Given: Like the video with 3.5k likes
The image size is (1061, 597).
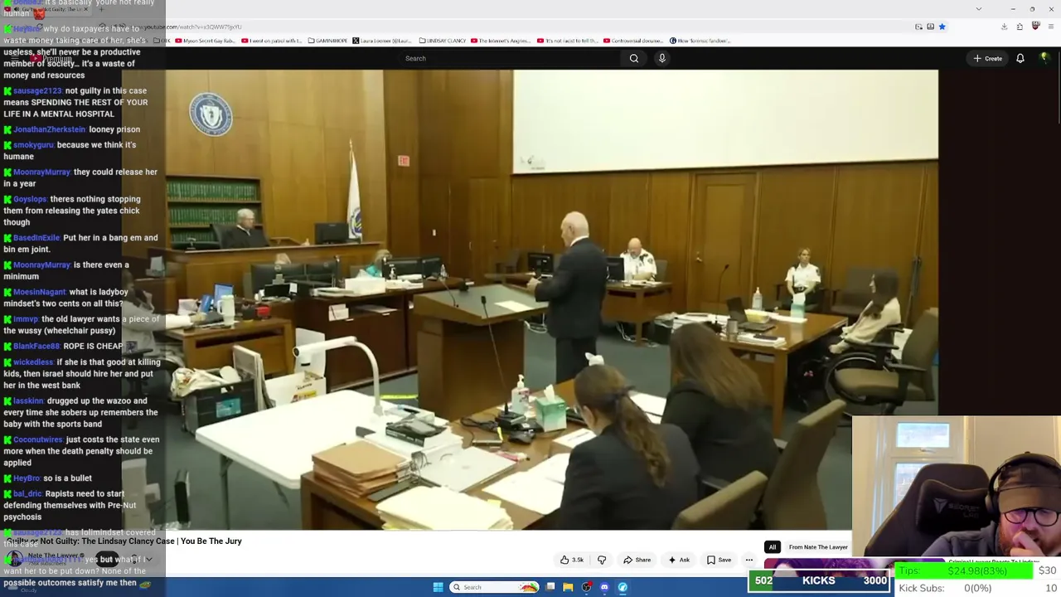Looking at the screenshot, I should tap(572, 560).
